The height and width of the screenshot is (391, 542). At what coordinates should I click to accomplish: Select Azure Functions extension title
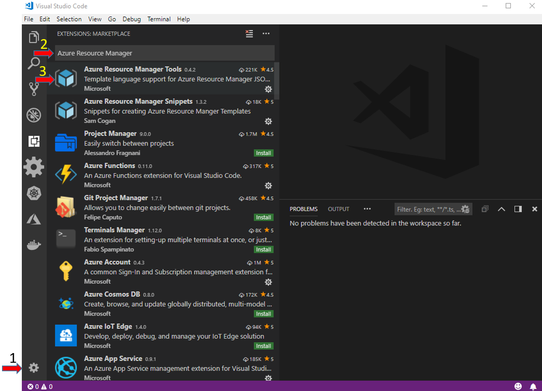coord(110,166)
